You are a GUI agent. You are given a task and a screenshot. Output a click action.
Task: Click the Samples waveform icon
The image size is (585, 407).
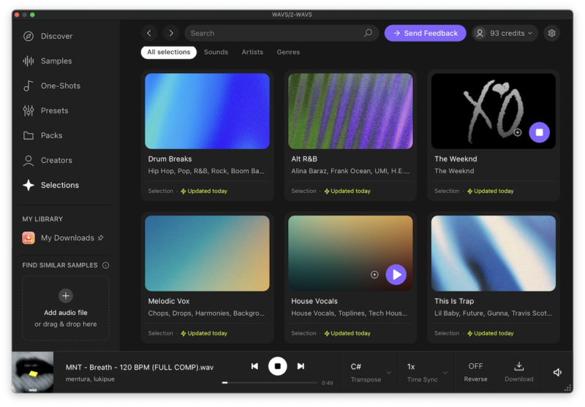point(29,61)
